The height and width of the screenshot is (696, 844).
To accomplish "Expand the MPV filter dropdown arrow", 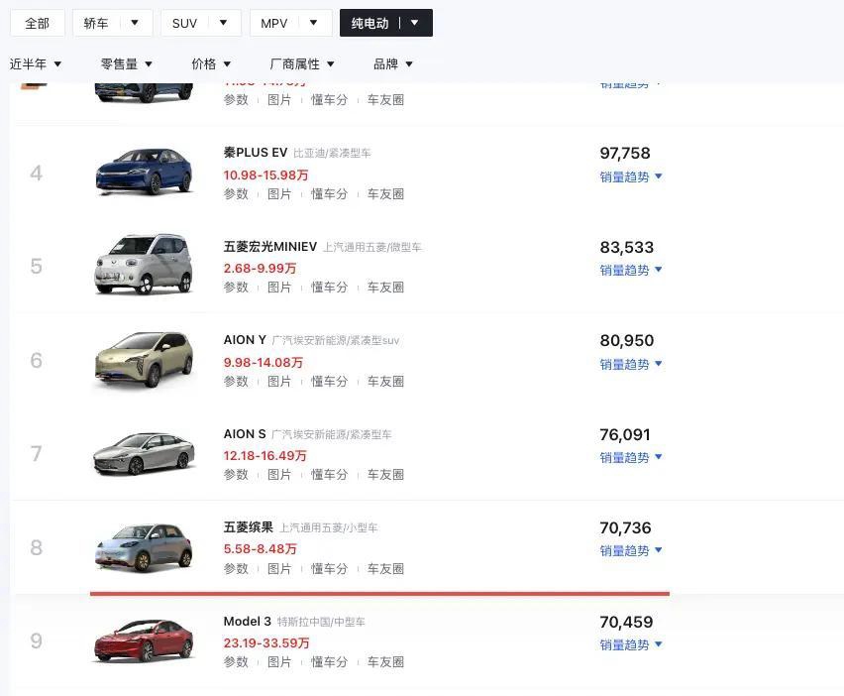I will [313, 23].
